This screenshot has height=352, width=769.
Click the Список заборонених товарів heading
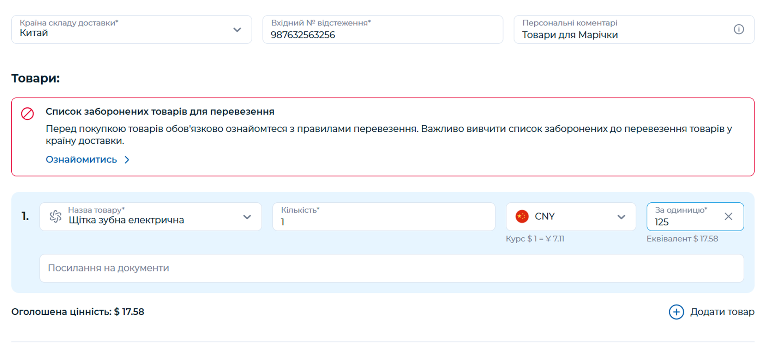[x=160, y=112]
